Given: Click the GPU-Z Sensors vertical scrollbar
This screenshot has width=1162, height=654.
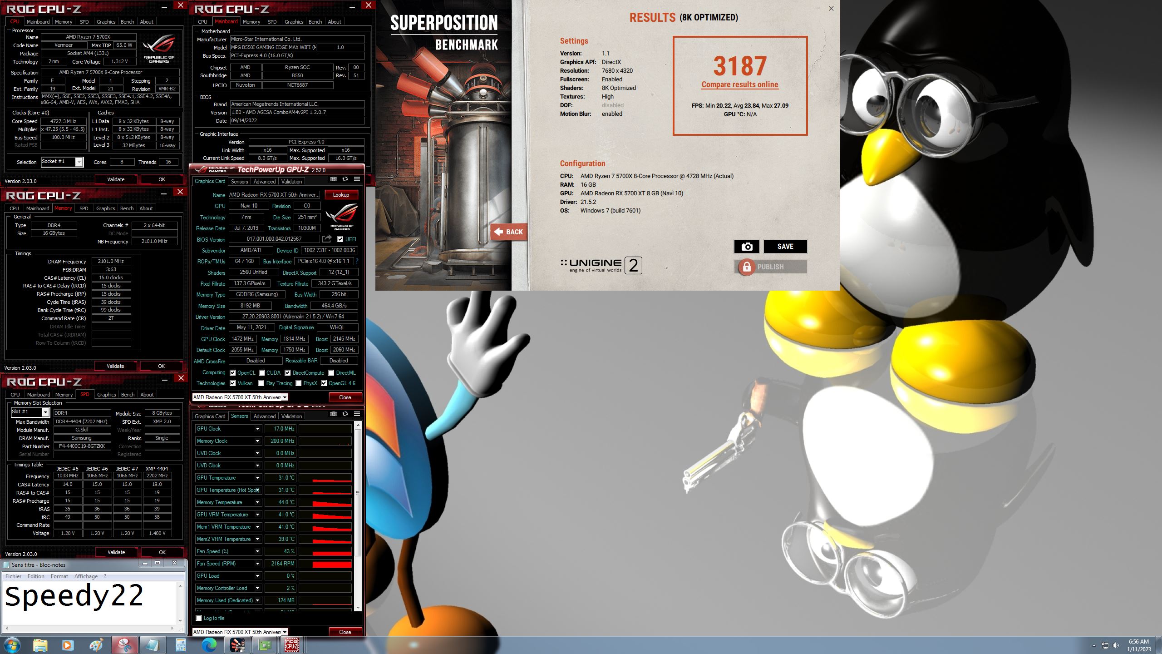Looking at the screenshot, I should coord(358,516).
